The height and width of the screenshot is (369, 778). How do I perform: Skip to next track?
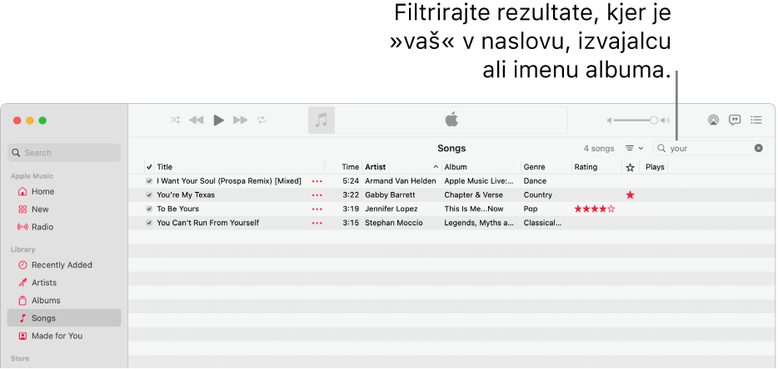pyautogui.click(x=240, y=120)
